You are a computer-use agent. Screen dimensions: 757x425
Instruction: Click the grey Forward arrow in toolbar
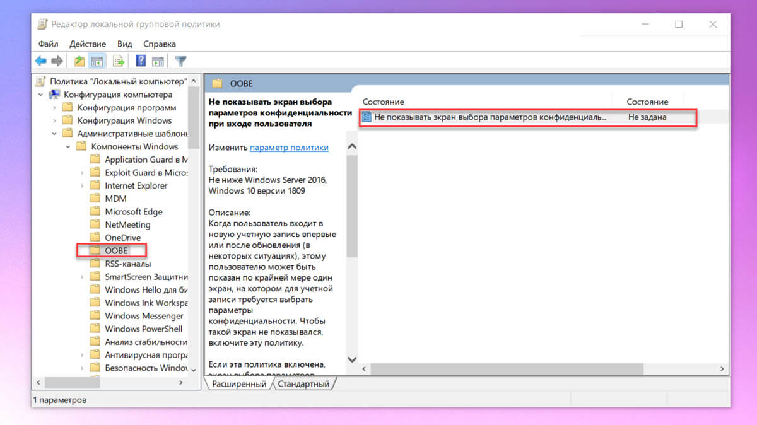click(x=57, y=61)
